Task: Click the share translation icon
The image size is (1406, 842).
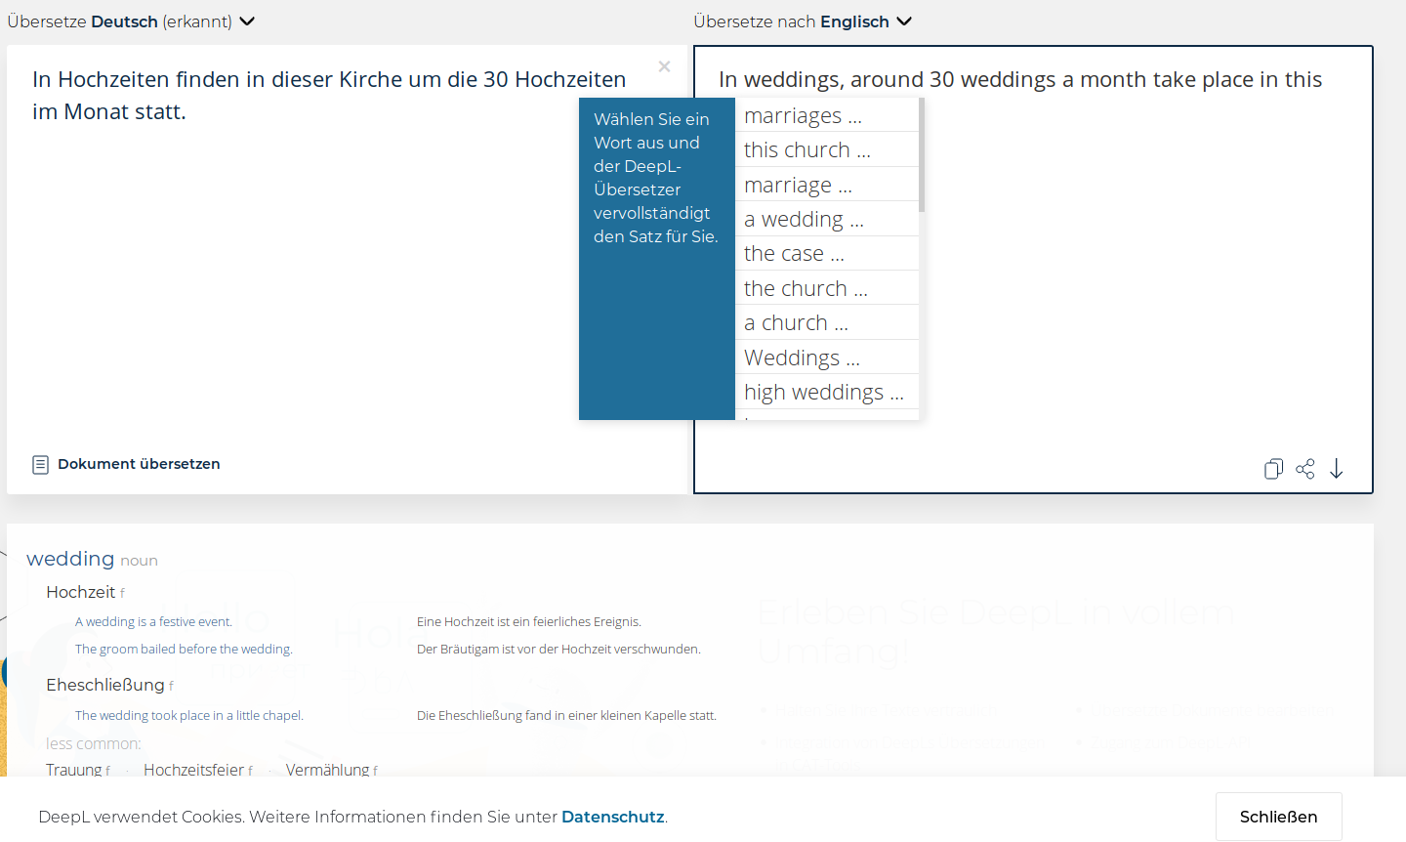Action: click(x=1304, y=469)
